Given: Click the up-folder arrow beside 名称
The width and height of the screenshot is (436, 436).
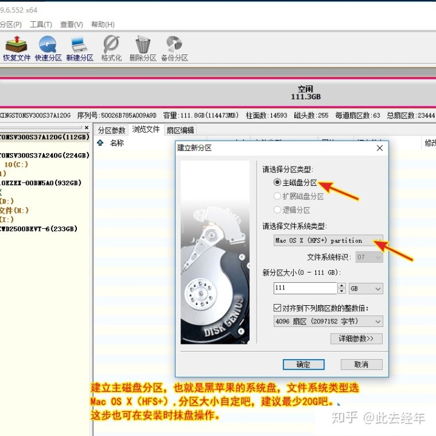Looking at the screenshot, I should point(100,143).
